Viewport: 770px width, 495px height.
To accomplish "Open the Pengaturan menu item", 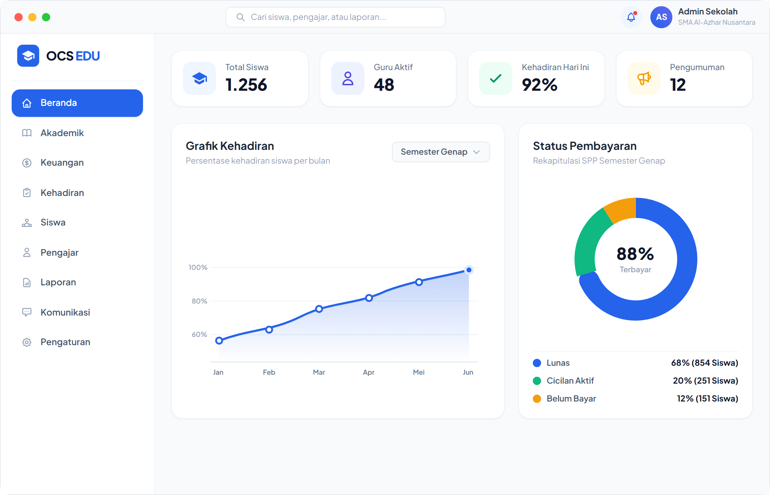I will coord(77,342).
